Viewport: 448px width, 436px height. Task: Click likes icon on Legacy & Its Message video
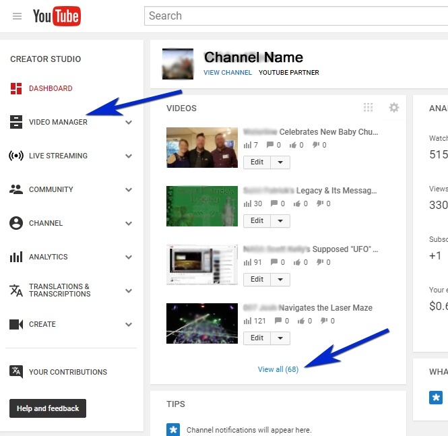tap(297, 204)
